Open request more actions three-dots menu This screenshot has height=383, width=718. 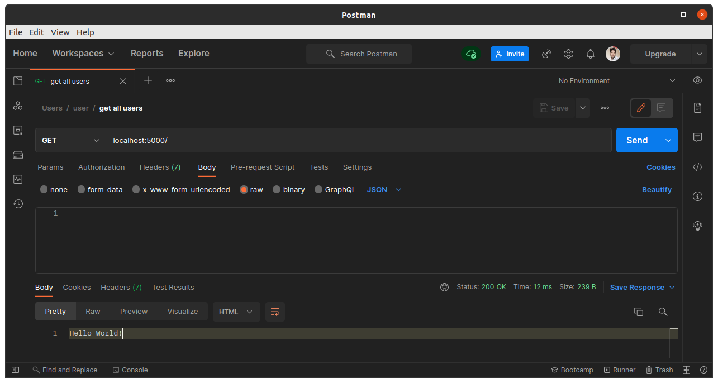pos(605,108)
